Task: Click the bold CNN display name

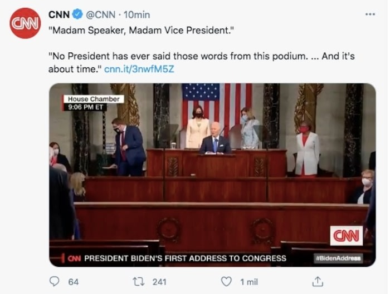Action: (x=59, y=14)
